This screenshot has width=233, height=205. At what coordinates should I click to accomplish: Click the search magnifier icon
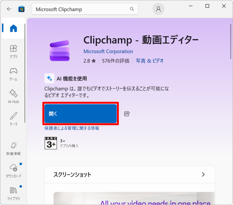(x=132, y=9)
